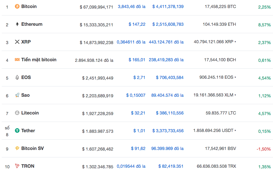This screenshot has width=273, height=170.
Task: Select supply 40.794.121.066 XRP
Action: [214, 42]
